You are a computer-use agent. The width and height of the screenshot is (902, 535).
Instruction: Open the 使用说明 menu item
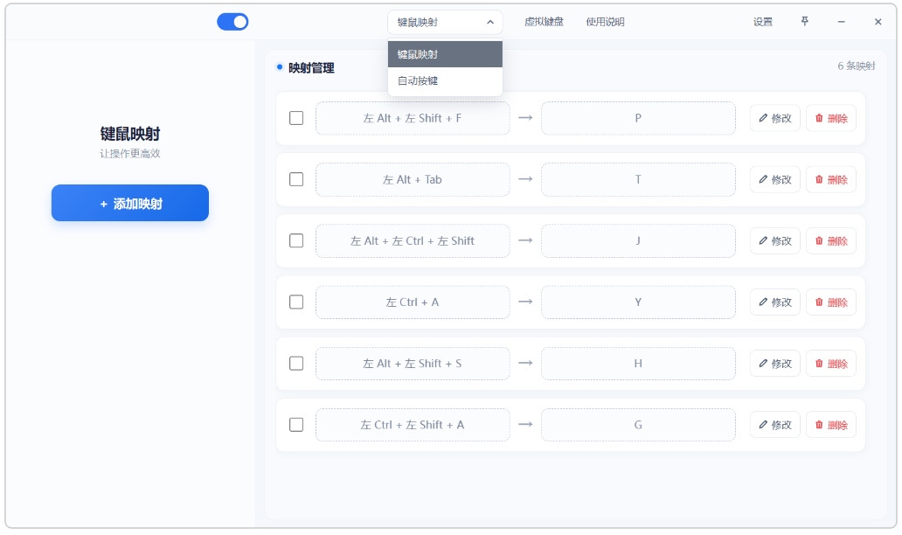pyautogui.click(x=605, y=22)
